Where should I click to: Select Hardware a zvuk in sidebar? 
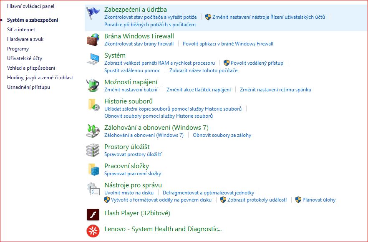25,39
